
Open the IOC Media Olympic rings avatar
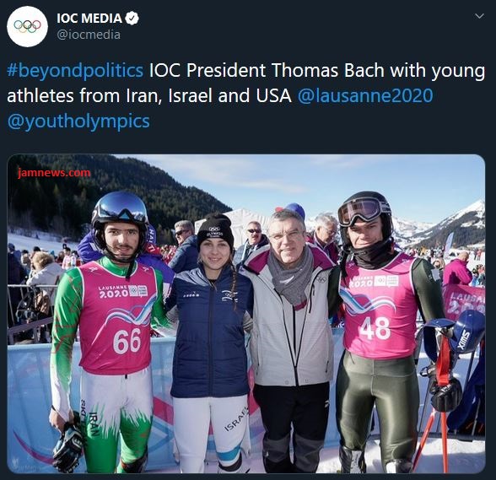pyautogui.click(x=27, y=27)
